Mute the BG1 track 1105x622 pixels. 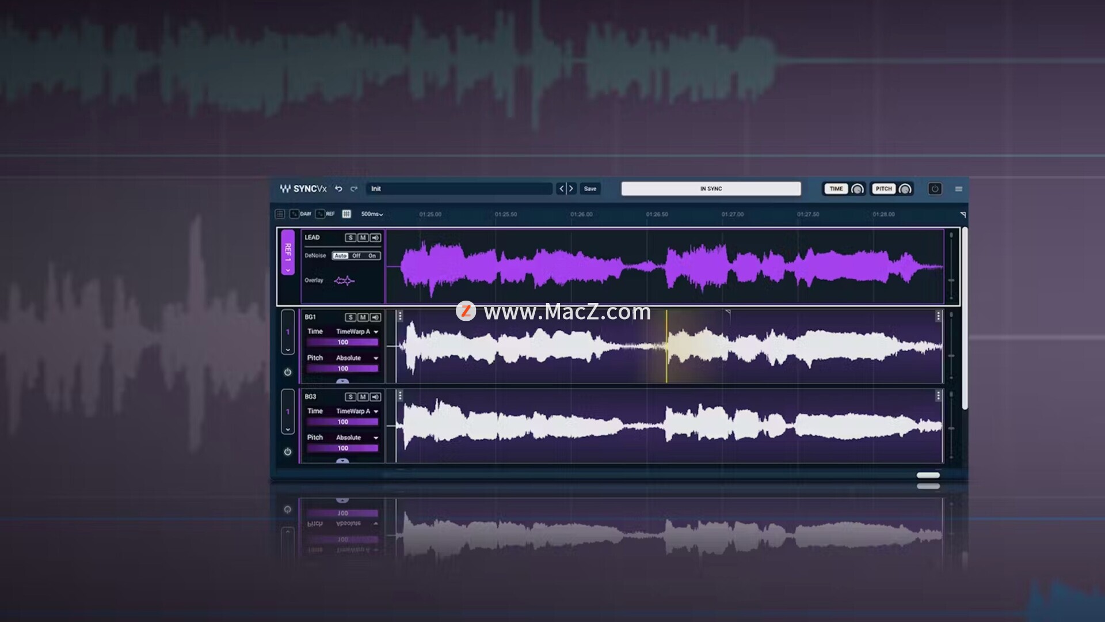click(363, 317)
